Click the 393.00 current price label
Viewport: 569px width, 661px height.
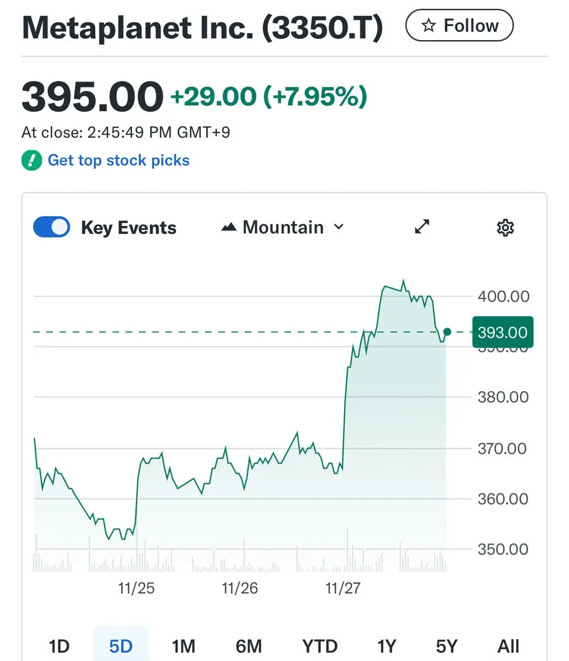[502, 332]
